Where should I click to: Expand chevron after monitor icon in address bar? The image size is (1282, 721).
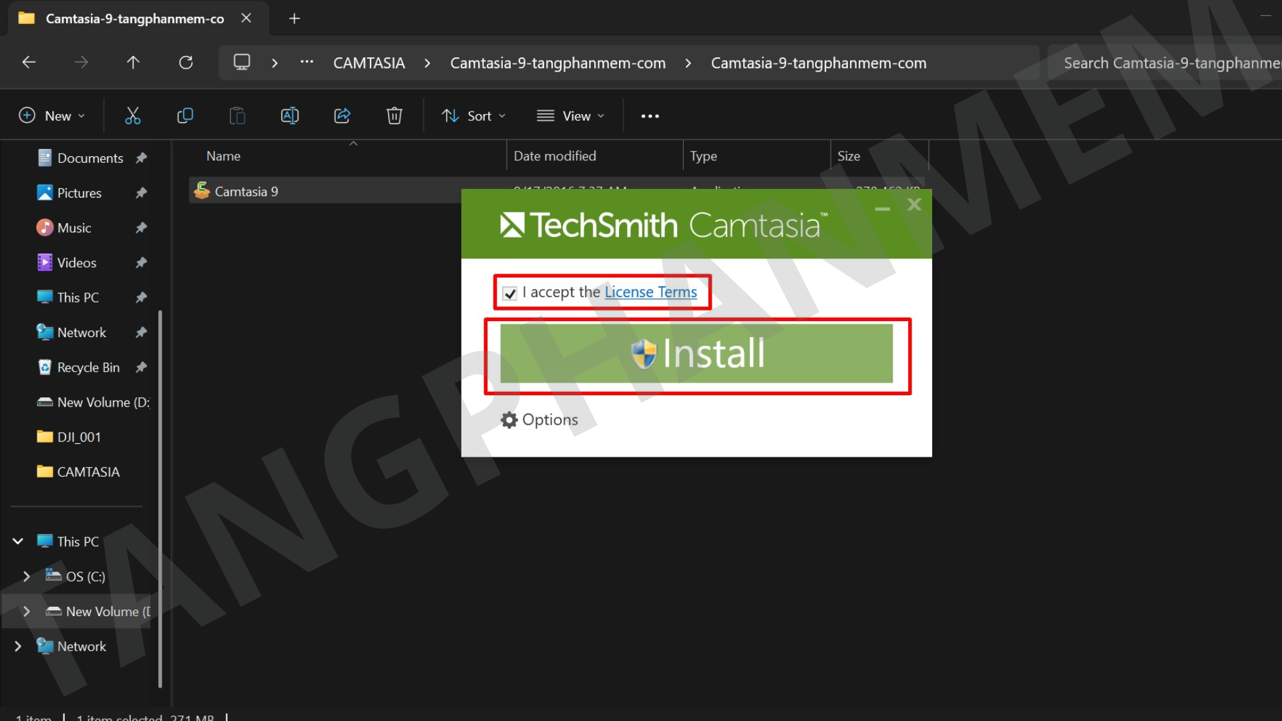274,63
